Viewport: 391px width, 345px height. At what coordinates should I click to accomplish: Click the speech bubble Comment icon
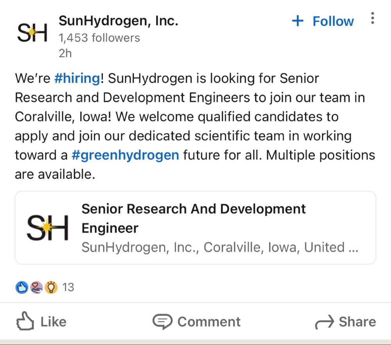tap(162, 322)
